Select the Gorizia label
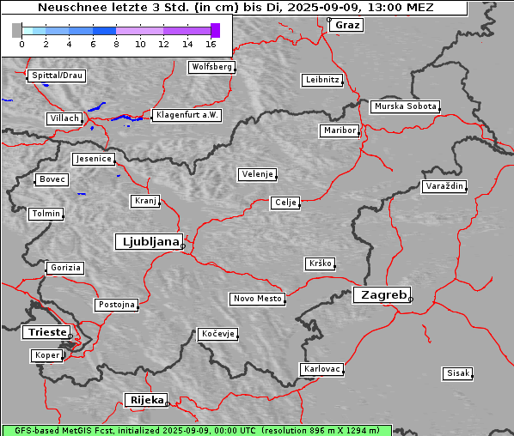This screenshot has height=436, width=514. [x=65, y=268]
